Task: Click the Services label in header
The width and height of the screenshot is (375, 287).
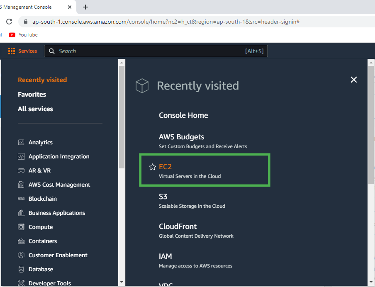Action: (27, 51)
